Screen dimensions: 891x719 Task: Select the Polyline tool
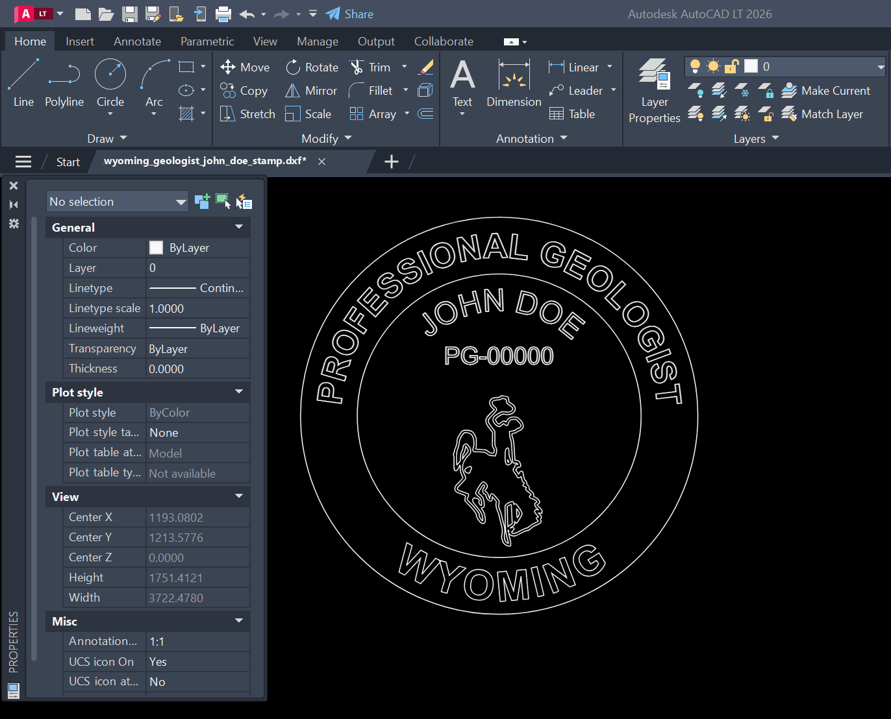coord(64,83)
